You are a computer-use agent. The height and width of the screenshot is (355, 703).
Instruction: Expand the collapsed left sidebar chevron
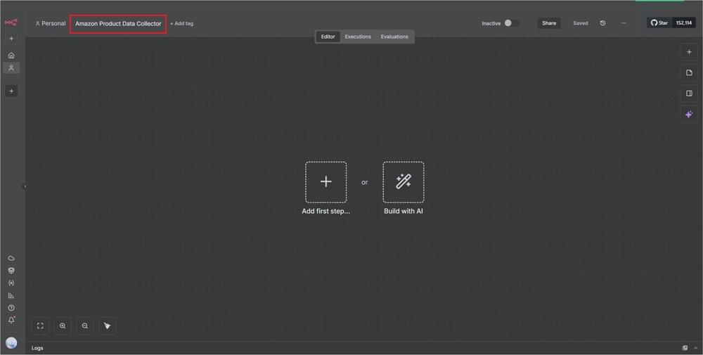25,186
